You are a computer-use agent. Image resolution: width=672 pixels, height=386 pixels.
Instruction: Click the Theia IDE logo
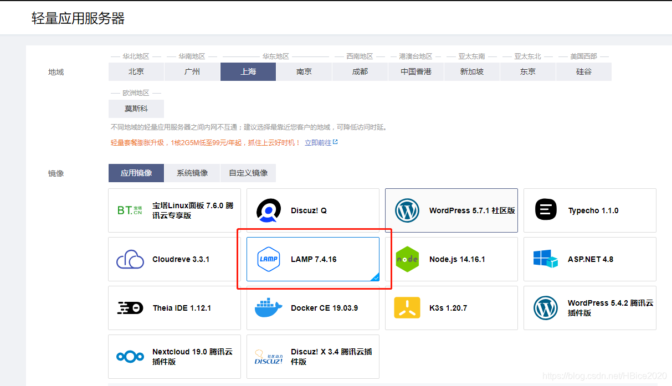coord(130,308)
